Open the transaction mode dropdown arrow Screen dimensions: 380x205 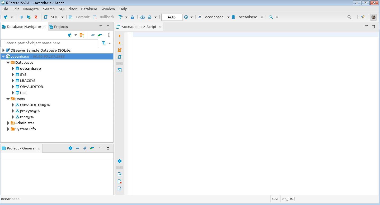pos(126,17)
